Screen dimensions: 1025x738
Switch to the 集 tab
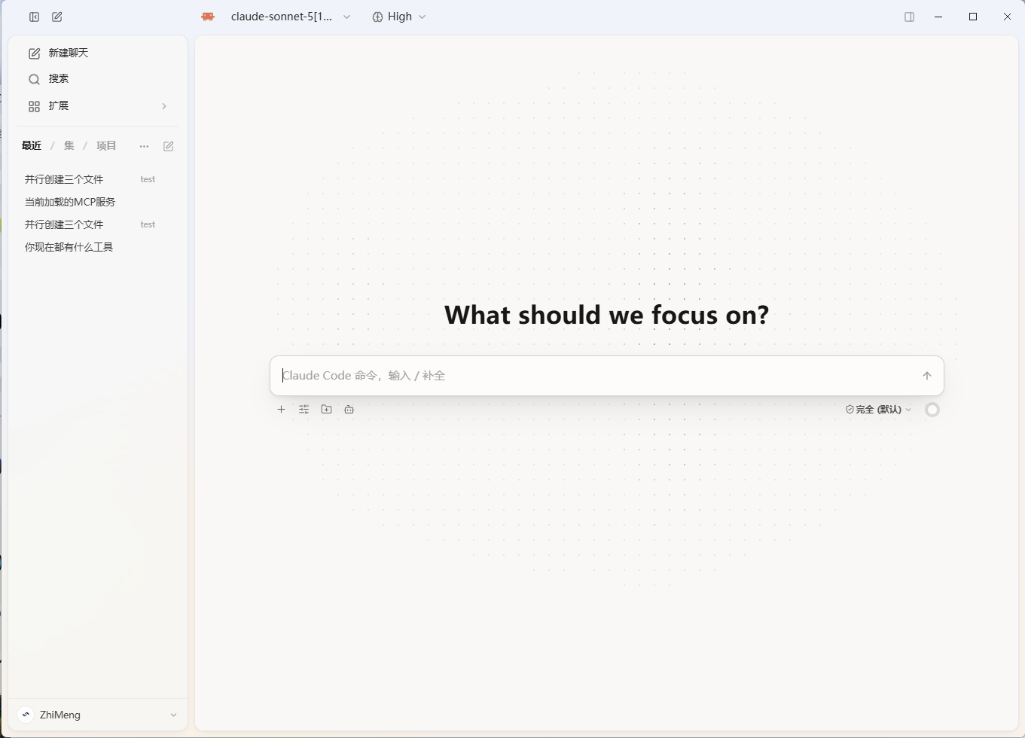[x=69, y=146]
